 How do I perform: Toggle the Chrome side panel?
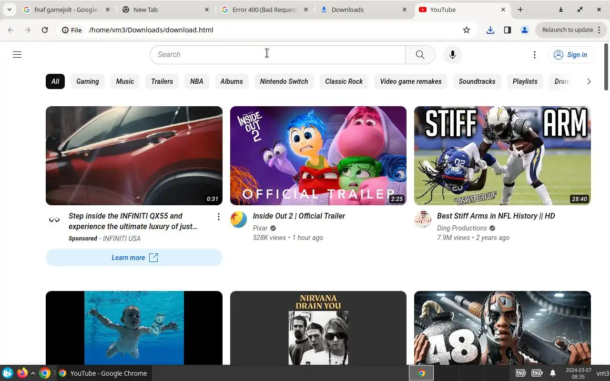coord(507,30)
